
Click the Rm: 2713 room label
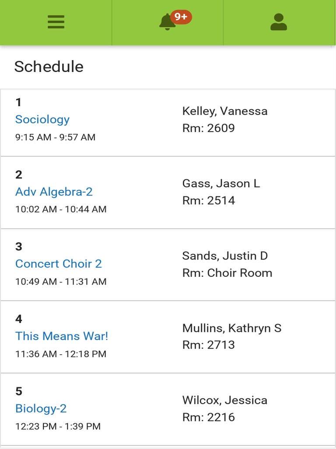pos(209,345)
